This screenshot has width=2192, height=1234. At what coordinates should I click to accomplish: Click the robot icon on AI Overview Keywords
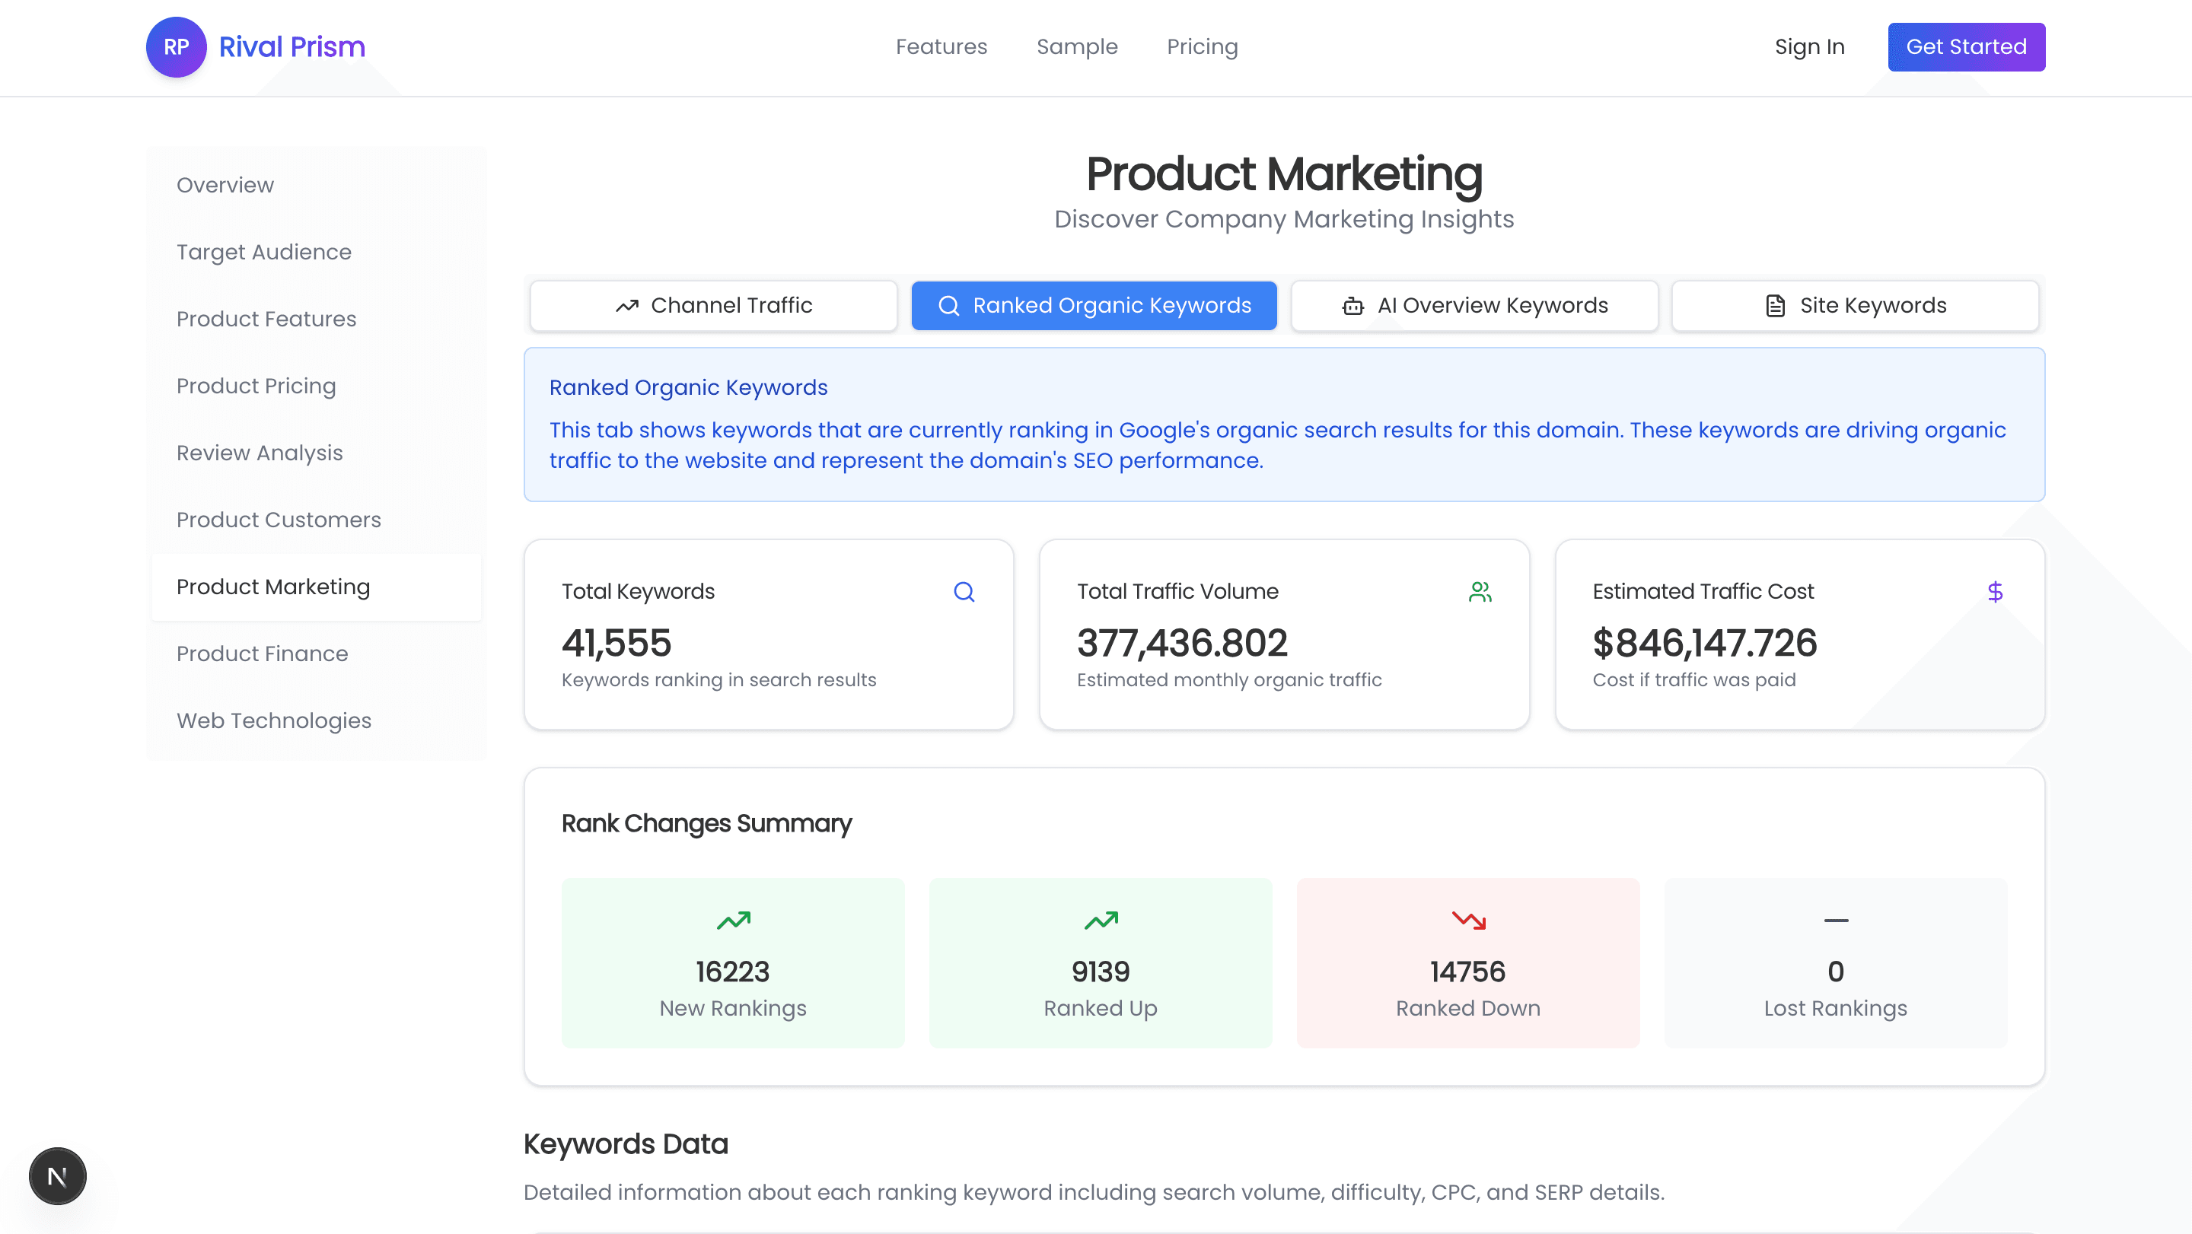1352,304
